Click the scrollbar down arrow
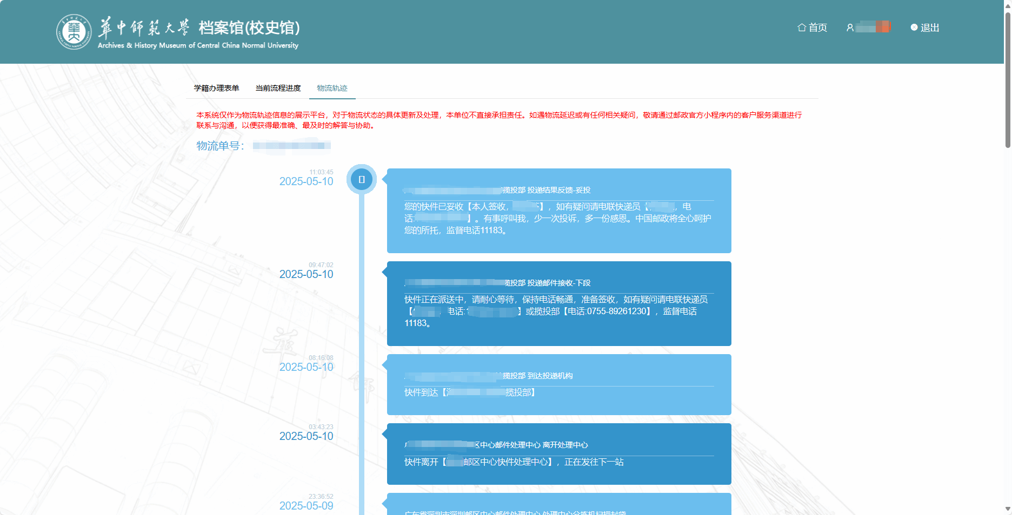Image resolution: width=1012 pixels, height=515 pixels. click(x=1008, y=509)
